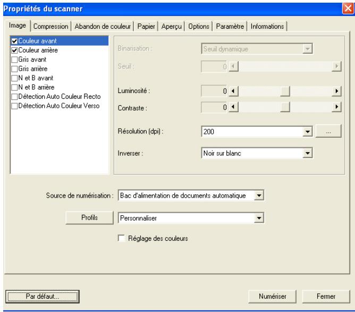Click the custom resolution ellipsis button

pyautogui.click(x=328, y=131)
